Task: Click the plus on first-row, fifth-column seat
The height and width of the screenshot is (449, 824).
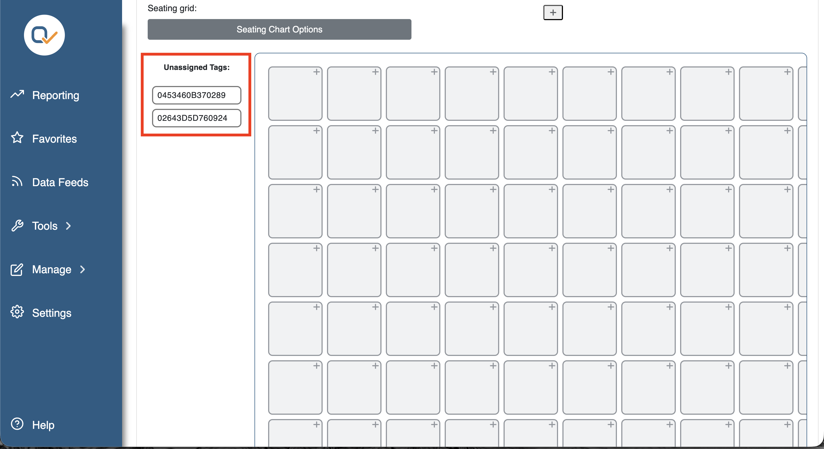Action: click(552, 72)
